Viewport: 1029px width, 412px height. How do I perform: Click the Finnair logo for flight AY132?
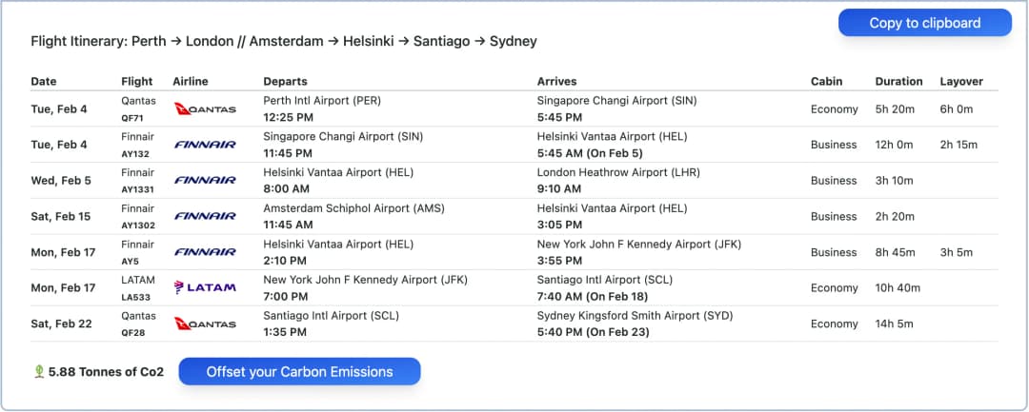point(205,145)
